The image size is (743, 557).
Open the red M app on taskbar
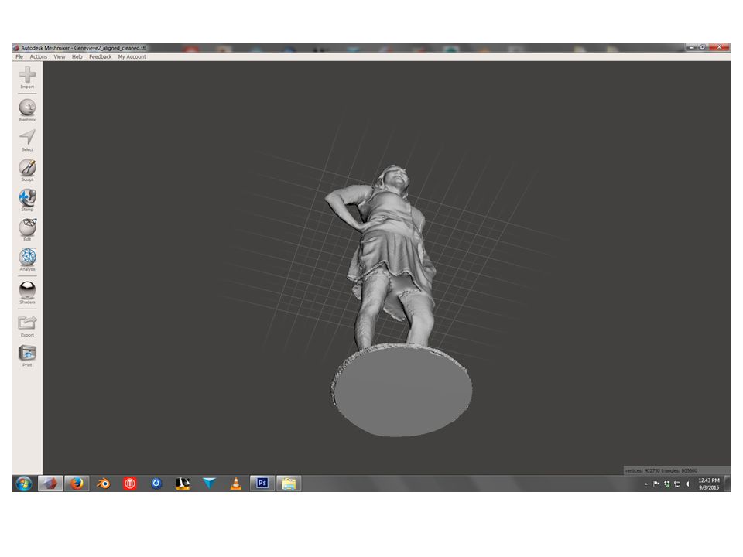point(130,484)
